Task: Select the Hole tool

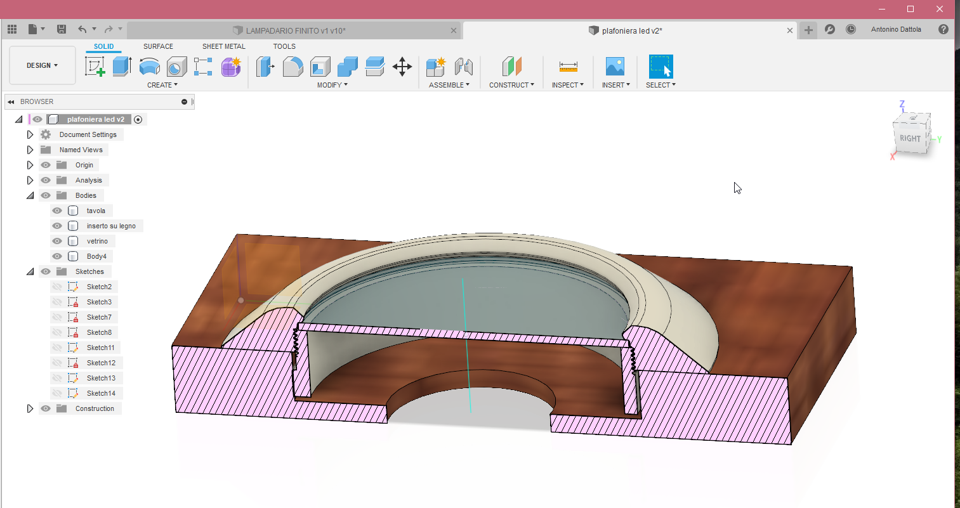Action: point(177,66)
